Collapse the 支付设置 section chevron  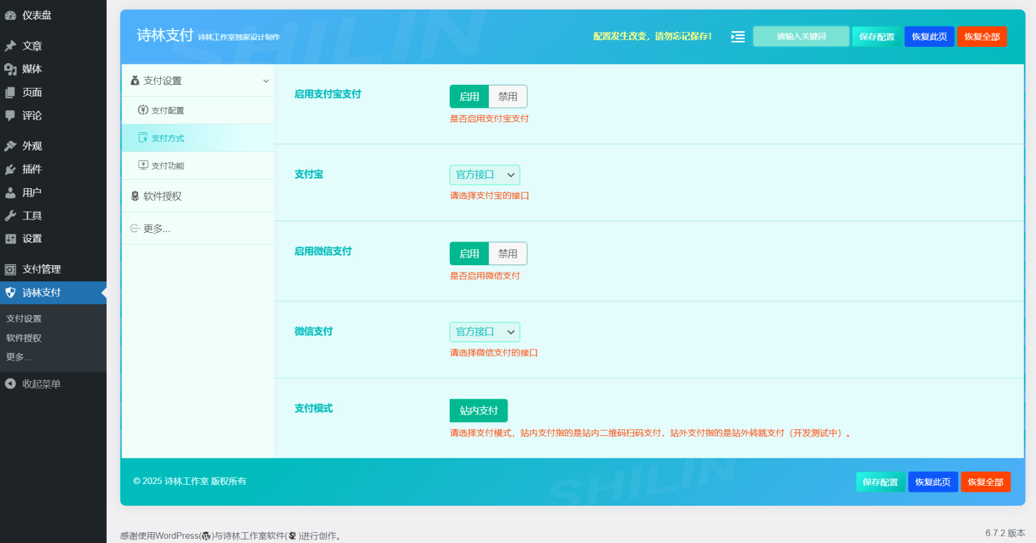point(265,81)
